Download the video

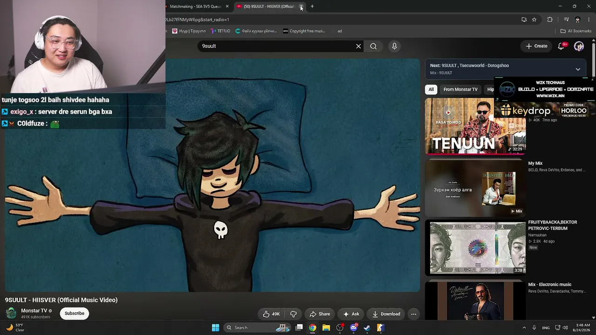(386, 314)
